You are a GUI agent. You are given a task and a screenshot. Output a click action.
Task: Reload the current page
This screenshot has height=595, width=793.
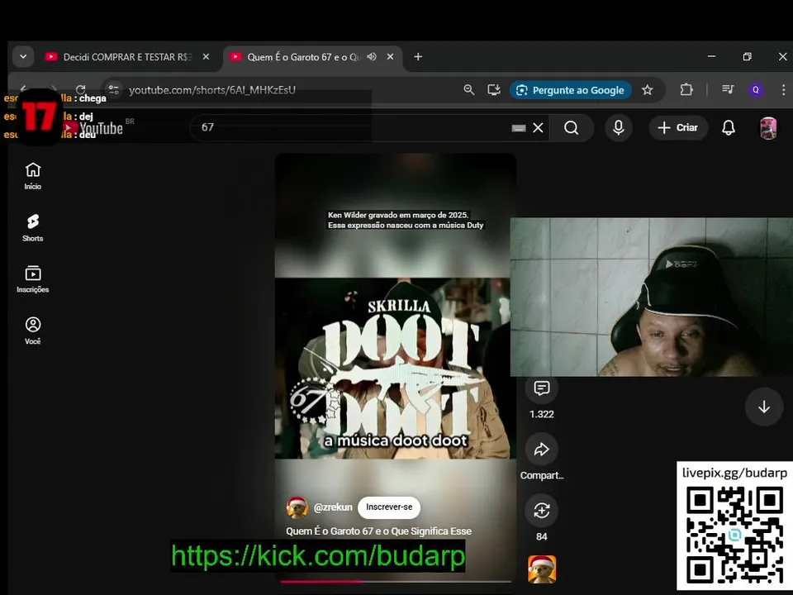[80, 90]
